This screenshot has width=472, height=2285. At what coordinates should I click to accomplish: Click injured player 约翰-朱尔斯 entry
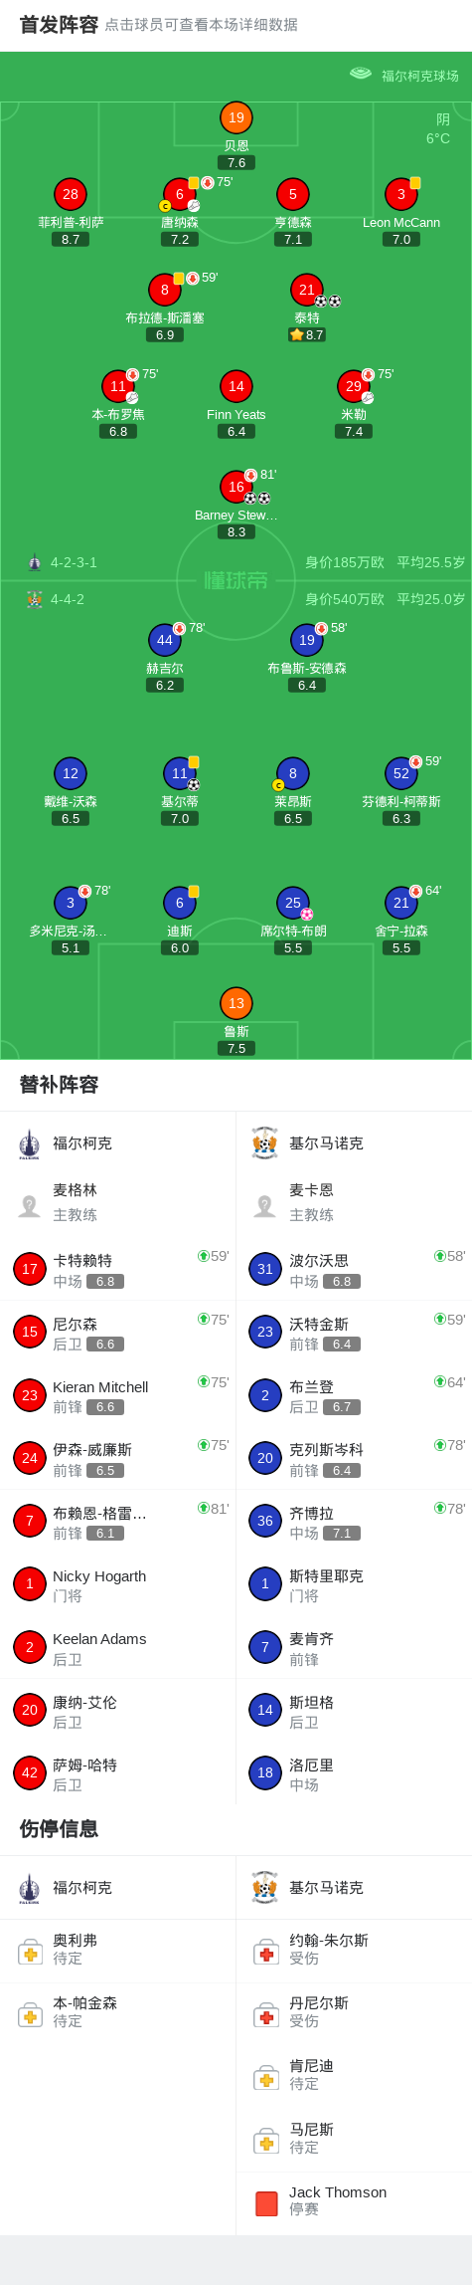354,1950
